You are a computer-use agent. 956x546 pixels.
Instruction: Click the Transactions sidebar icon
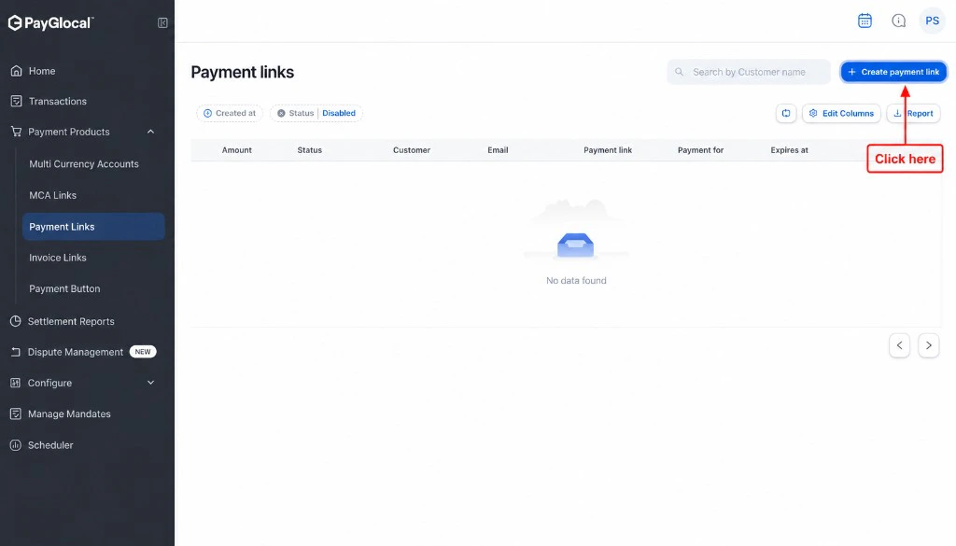17,101
